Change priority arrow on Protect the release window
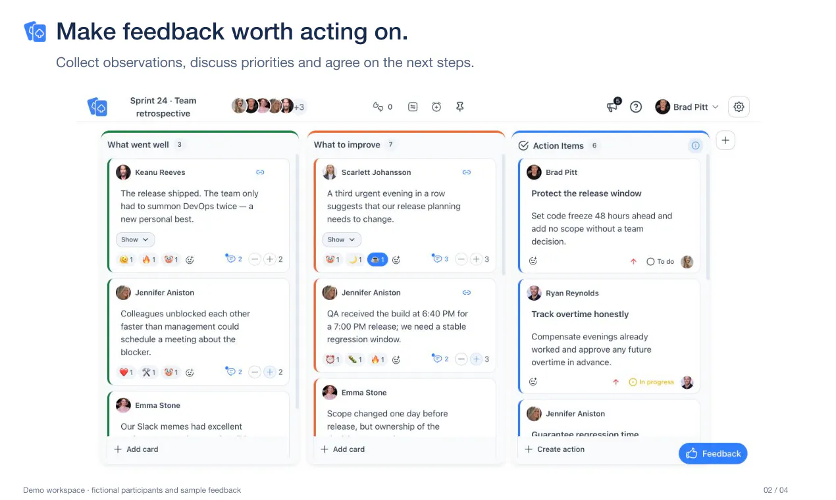Screen dimensions: 836x500 (x=633, y=262)
